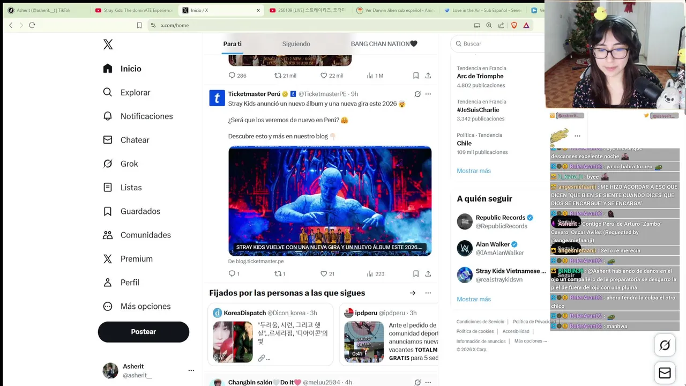686x386 pixels.
Task: Bookmark the post with 1 M views
Action: pos(416,76)
